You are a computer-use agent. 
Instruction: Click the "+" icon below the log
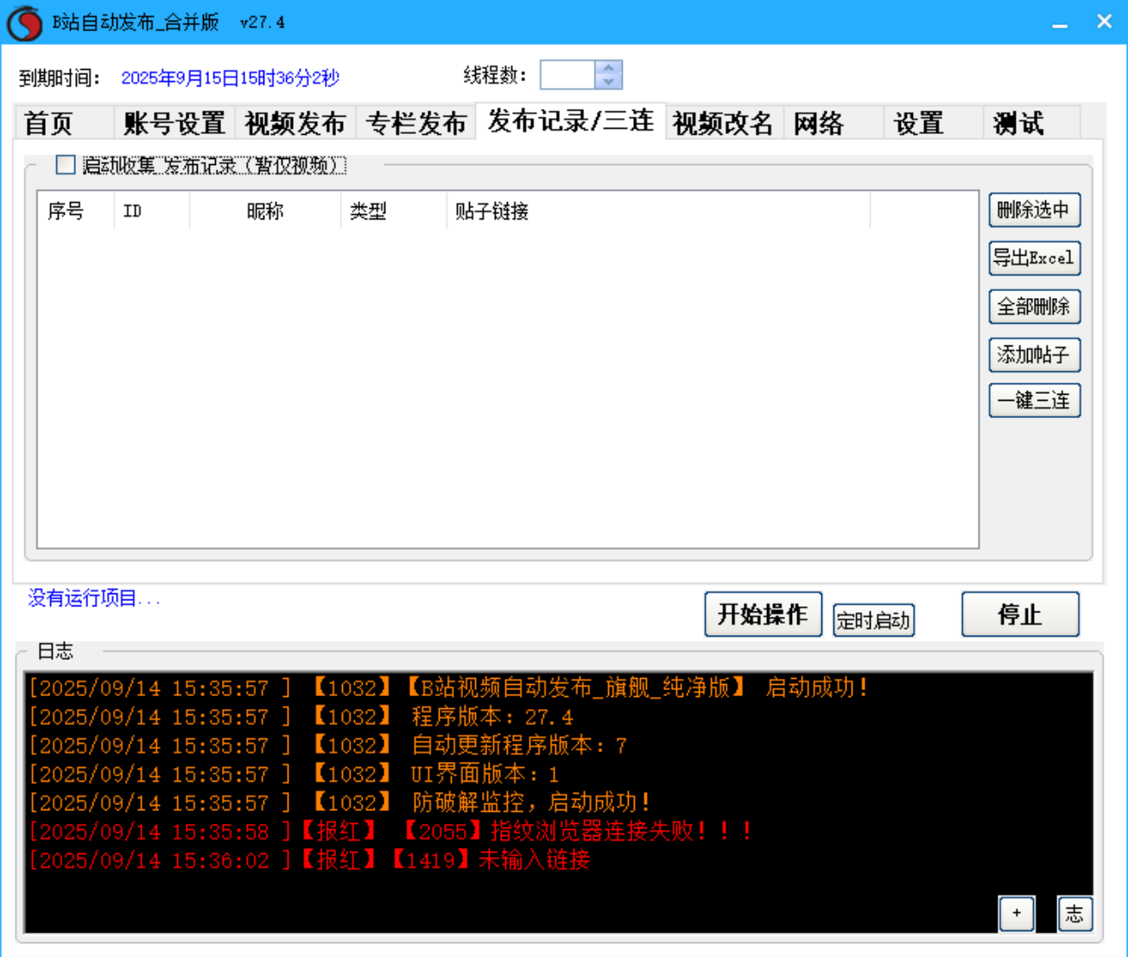[x=1017, y=913]
